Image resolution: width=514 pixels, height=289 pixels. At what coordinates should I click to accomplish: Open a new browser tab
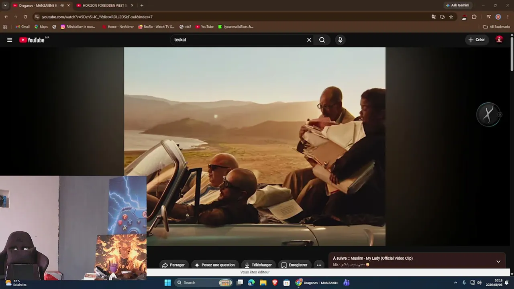142,5
